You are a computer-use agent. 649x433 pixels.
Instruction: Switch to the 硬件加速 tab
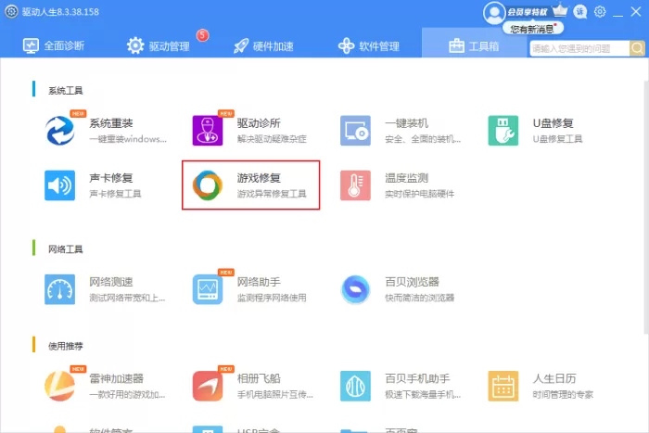point(263,46)
